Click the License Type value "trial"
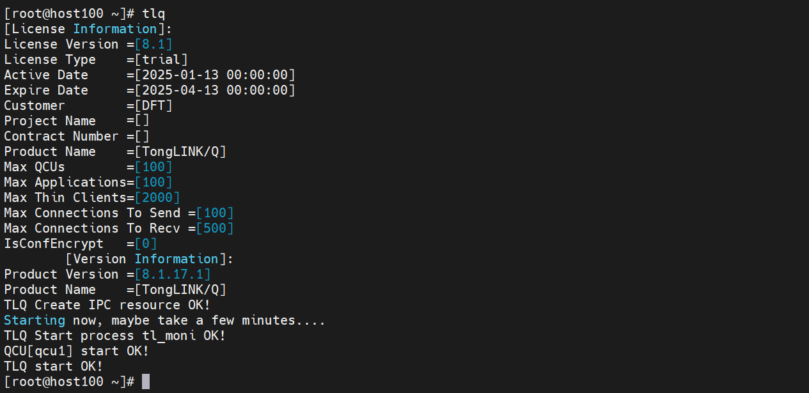Image resolution: width=809 pixels, height=393 pixels. pyautogui.click(x=161, y=59)
